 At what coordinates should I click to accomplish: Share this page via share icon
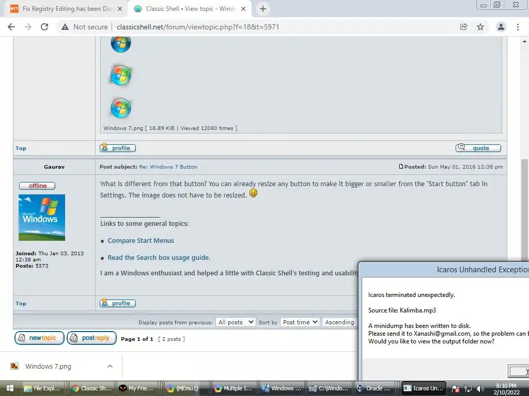pyautogui.click(x=463, y=27)
